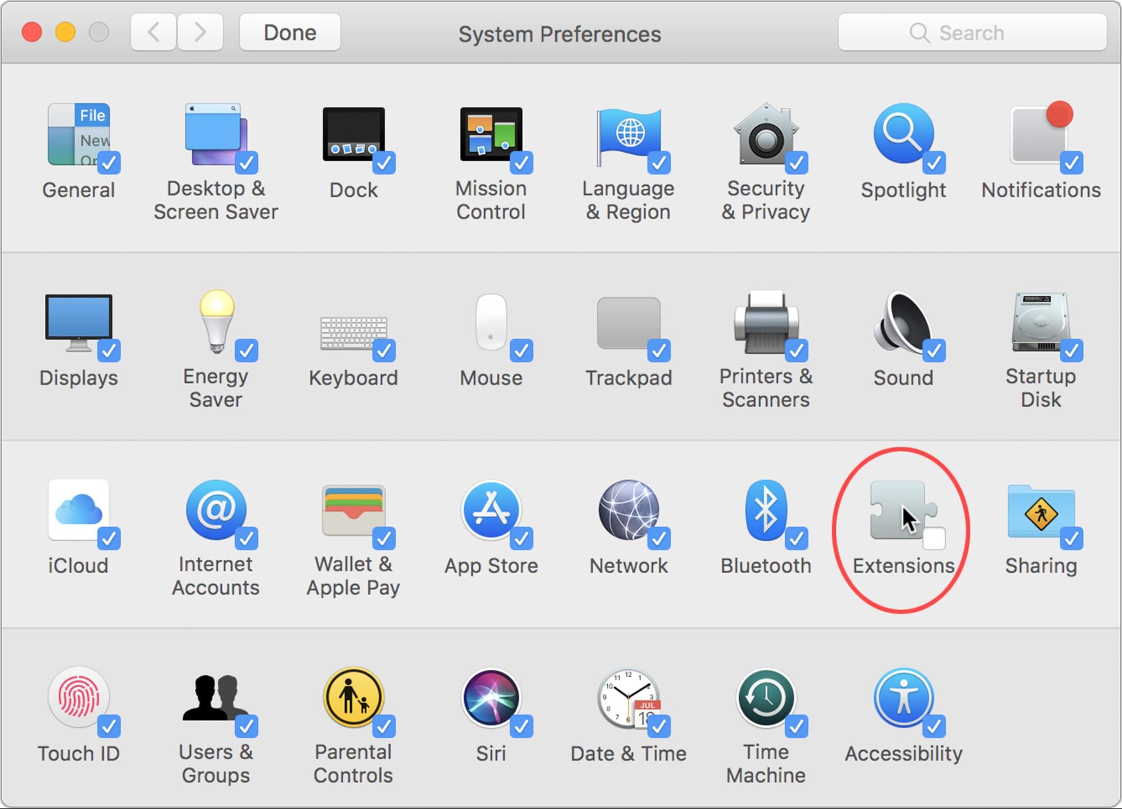This screenshot has width=1122, height=809.
Task: Toggle the Accessibility pane checkbox
Action: 934,727
